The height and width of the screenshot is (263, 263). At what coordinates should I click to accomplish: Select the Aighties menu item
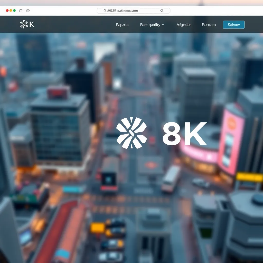click(184, 25)
